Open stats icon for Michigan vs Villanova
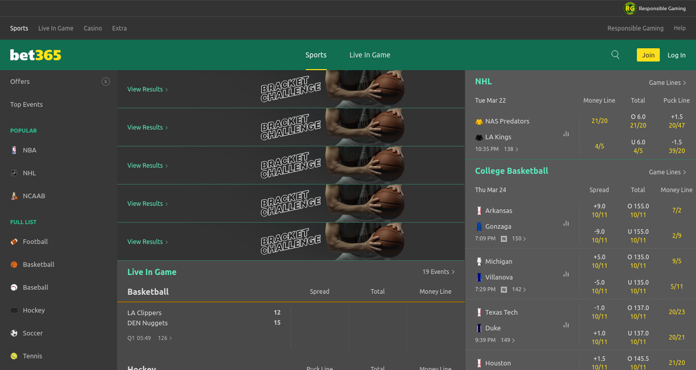The image size is (696, 370). click(566, 274)
